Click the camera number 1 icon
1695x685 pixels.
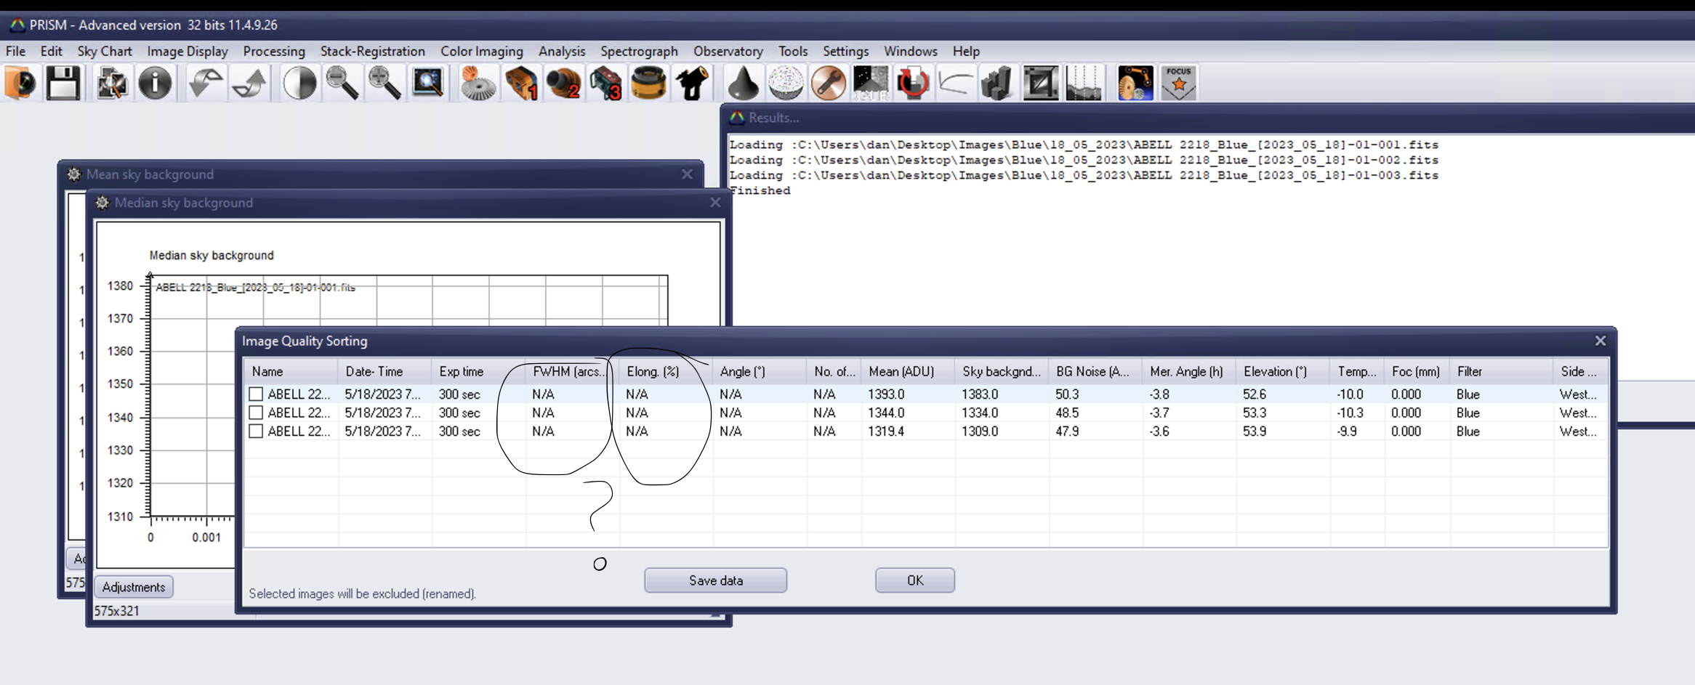pos(520,84)
